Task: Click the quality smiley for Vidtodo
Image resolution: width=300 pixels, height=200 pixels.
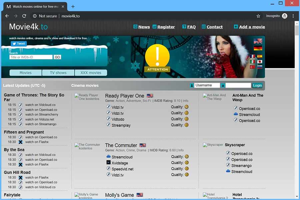Action: 187,119
